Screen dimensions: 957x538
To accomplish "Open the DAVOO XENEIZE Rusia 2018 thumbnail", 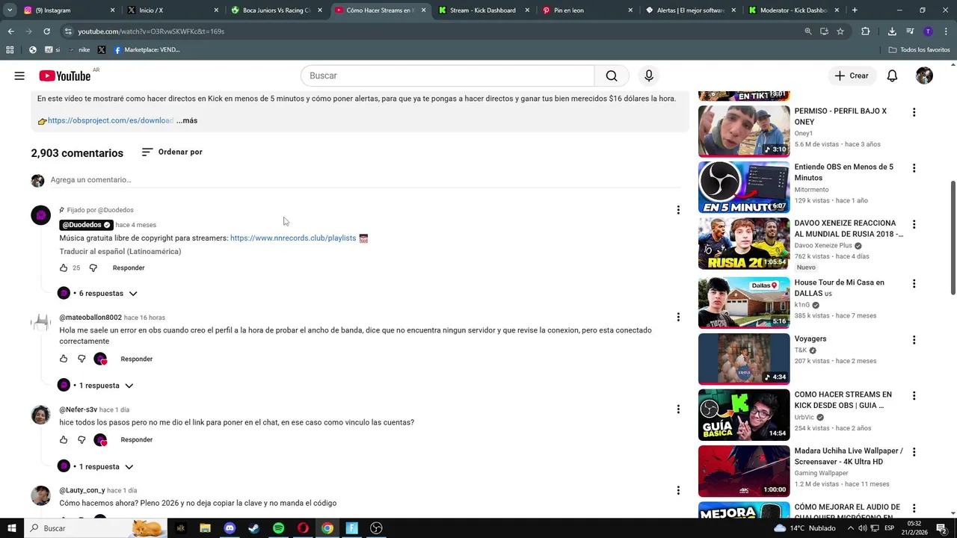I will click(x=744, y=244).
